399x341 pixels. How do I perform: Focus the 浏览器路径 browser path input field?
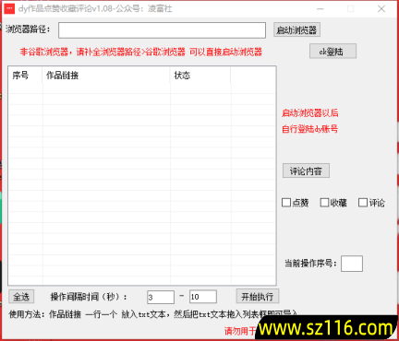tap(162, 30)
